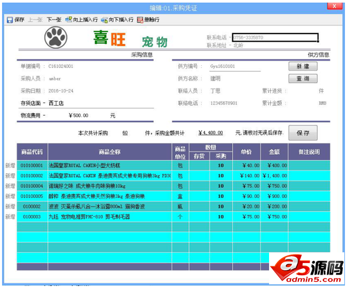Click supplier code field Gys1610101
347x287 pixels.
pyautogui.click(x=235, y=66)
